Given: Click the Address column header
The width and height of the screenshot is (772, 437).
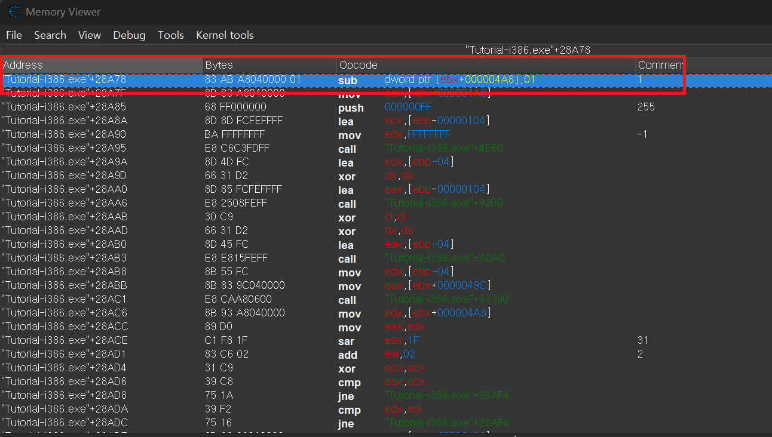Looking at the screenshot, I should pyautogui.click(x=102, y=65).
